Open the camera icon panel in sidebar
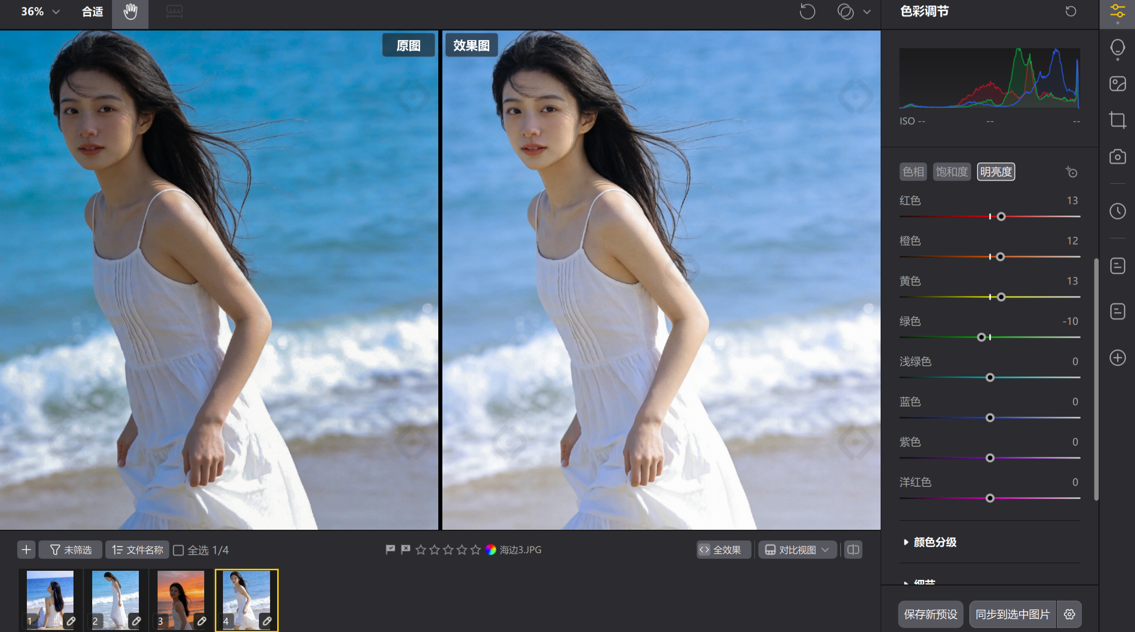Image resolution: width=1135 pixels, height=632 pixels. (1117, 156)
